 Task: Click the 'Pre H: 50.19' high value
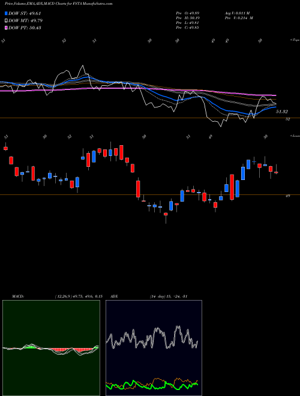click(x=187, y=18)
